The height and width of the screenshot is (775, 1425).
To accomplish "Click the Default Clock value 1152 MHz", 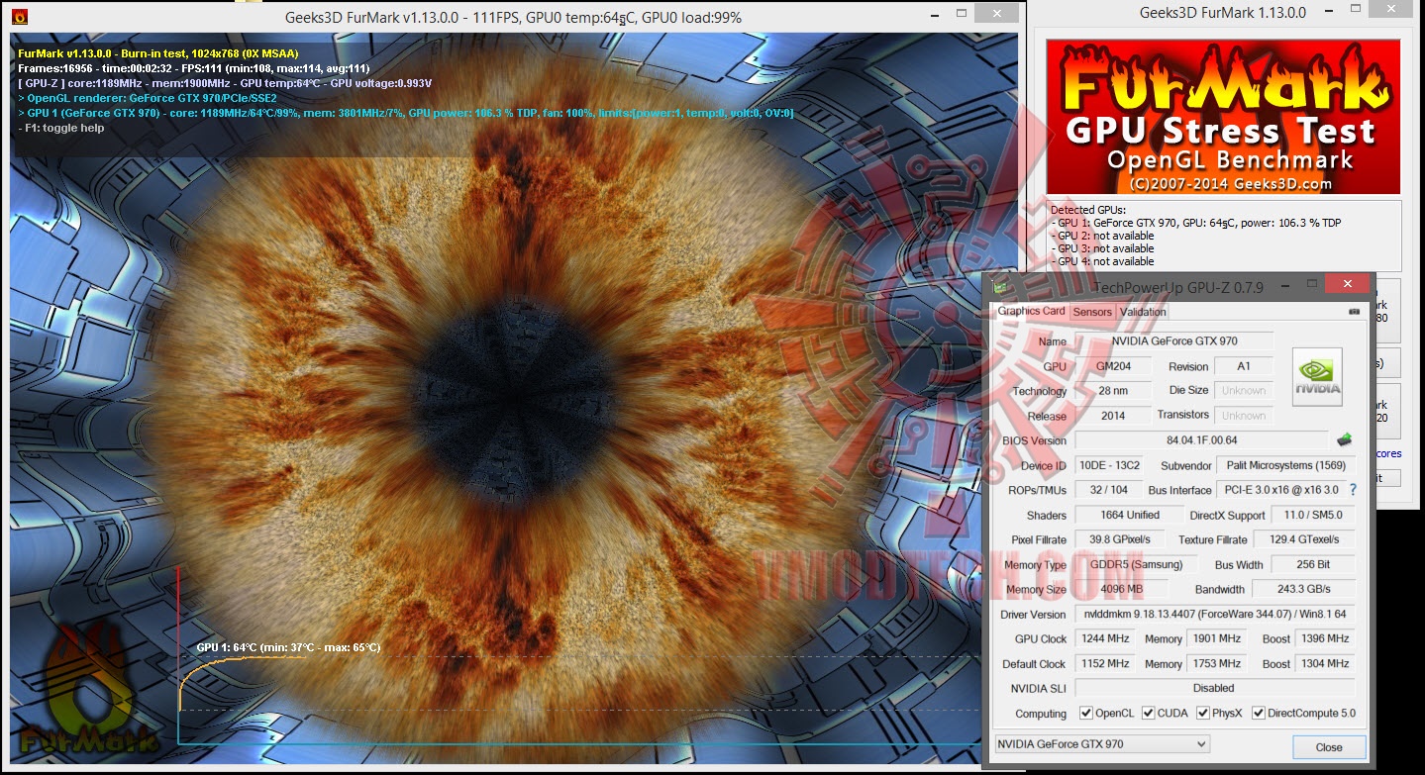I will coord(1105,663).
